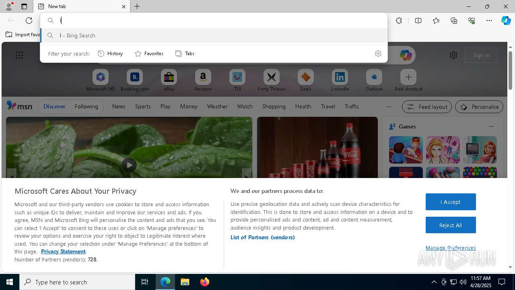Open Copilot sidebar icon
The width and height of the screenshot is (515, 290).
tap(506, 21)
